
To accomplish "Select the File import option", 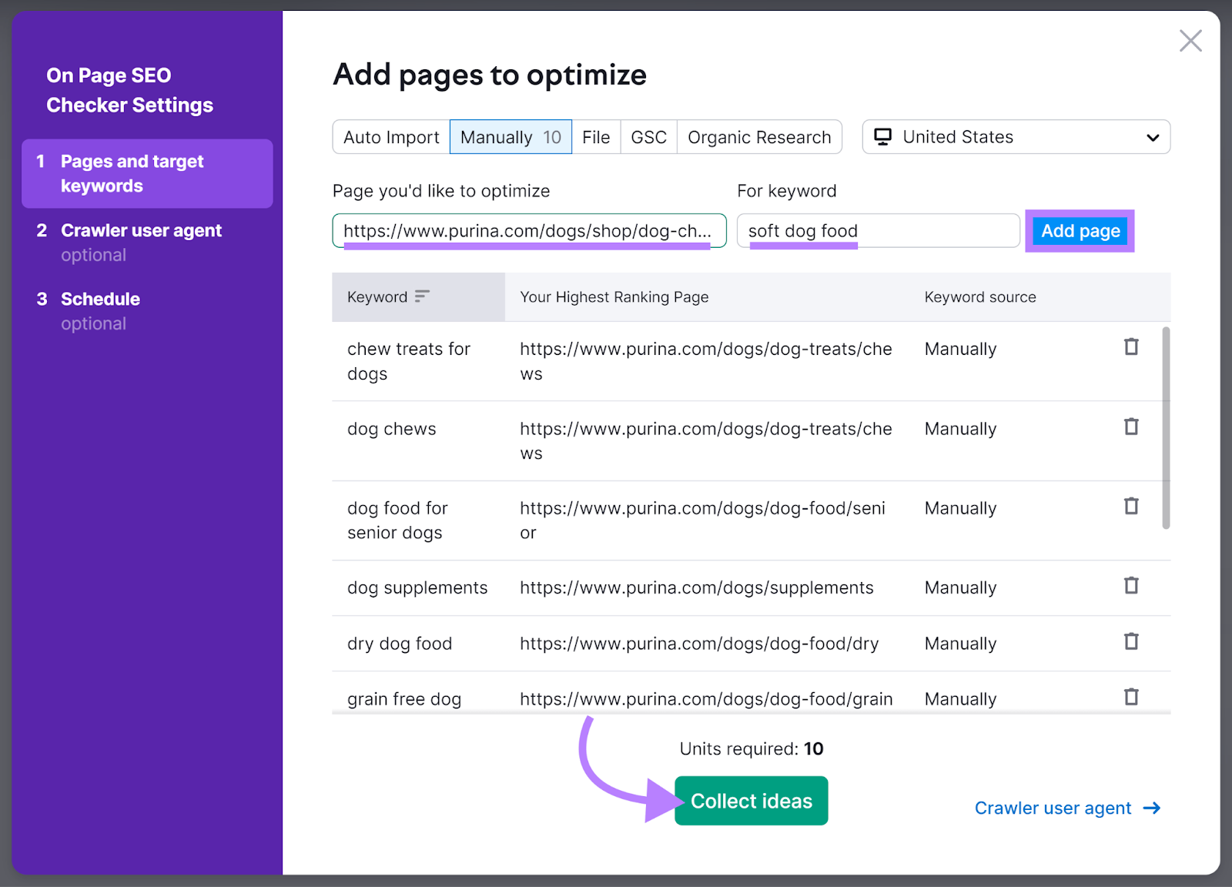I will point(596,136).
